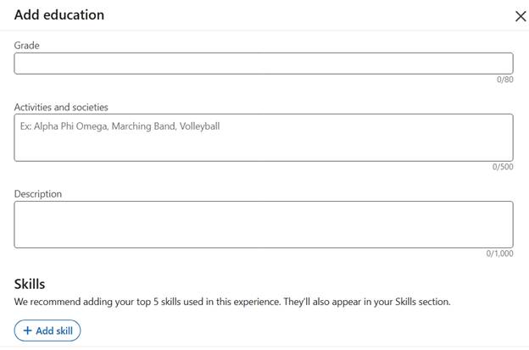Click the 0/80 character counter

pyautogui.click(x=504, y=80)
